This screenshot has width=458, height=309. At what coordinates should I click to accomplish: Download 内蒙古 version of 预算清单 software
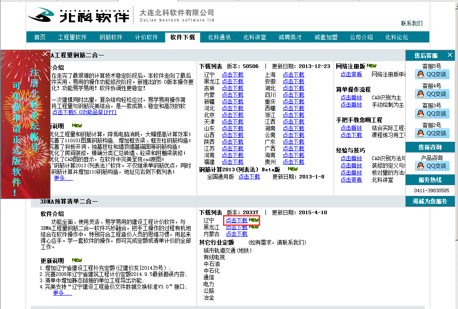pyautogui.click(x=236, y=234)
